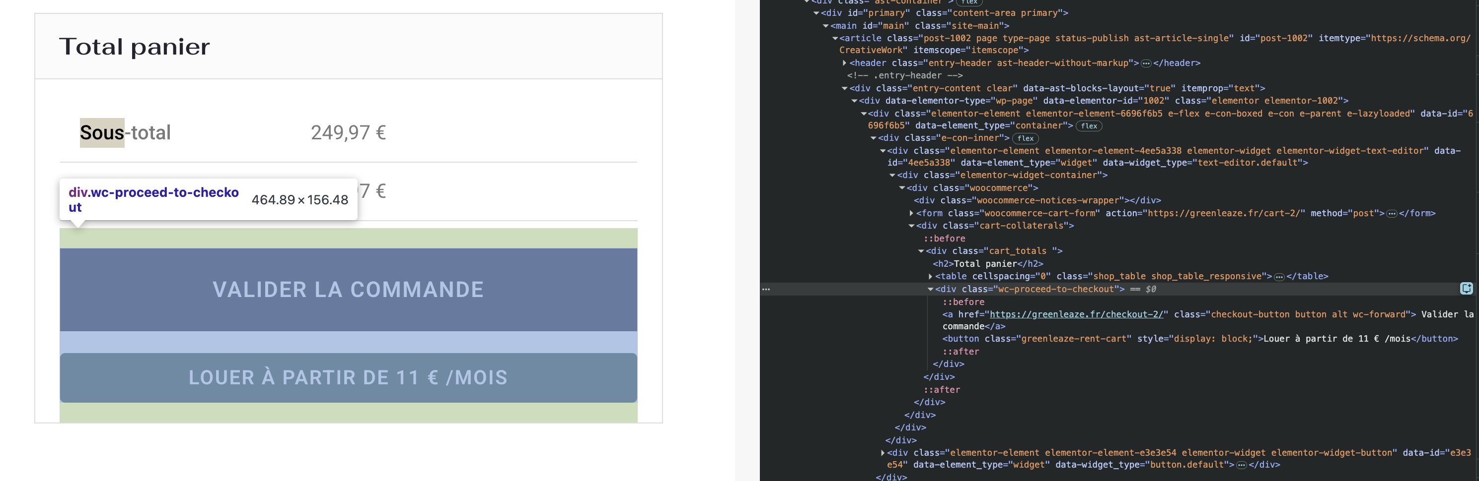Click the ellipsis badge in the form element
The height and width of the screenshot is (481, 1479).
click(1392, 214)
